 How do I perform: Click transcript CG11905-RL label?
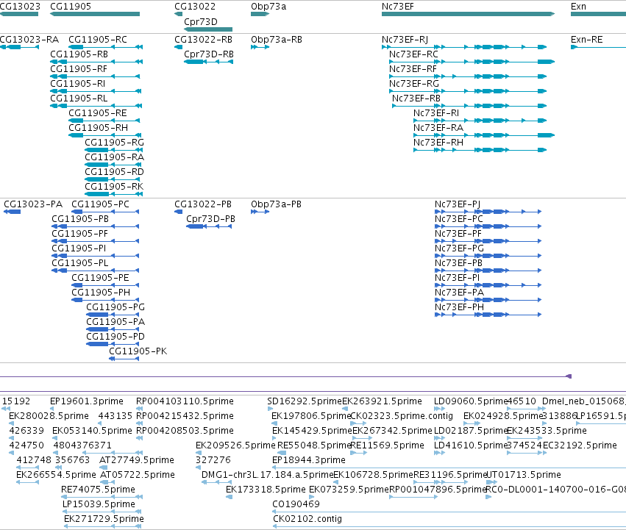coord(79,99)
